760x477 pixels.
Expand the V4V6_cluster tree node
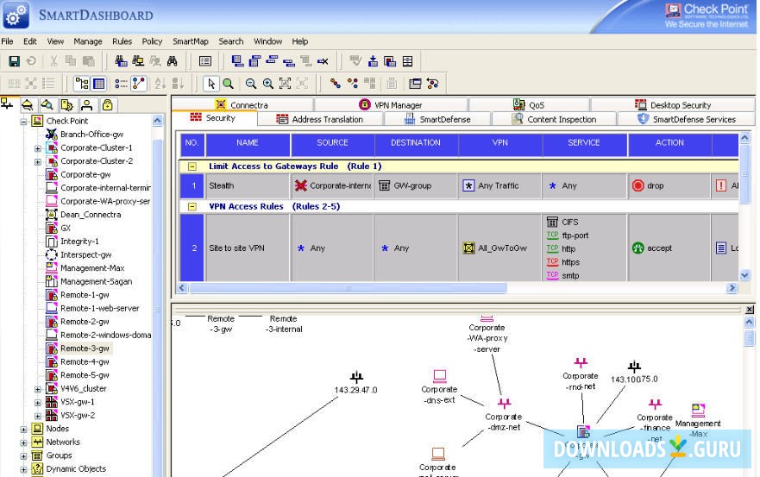38,389
